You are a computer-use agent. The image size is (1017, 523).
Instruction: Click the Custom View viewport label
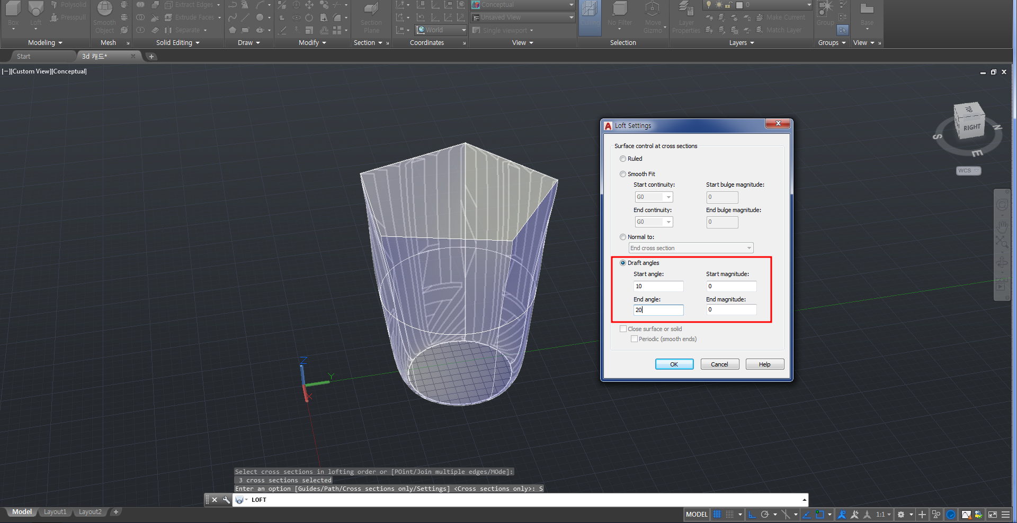coord(31,71)
